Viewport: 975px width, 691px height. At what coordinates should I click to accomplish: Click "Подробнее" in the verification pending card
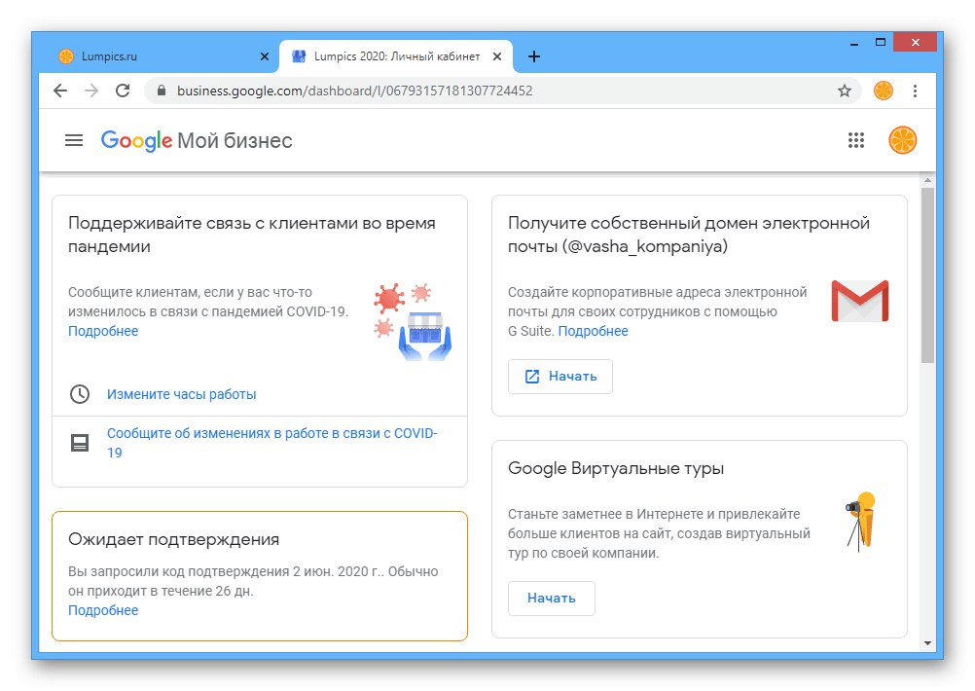pyautogui.click(x=103, y=610)
